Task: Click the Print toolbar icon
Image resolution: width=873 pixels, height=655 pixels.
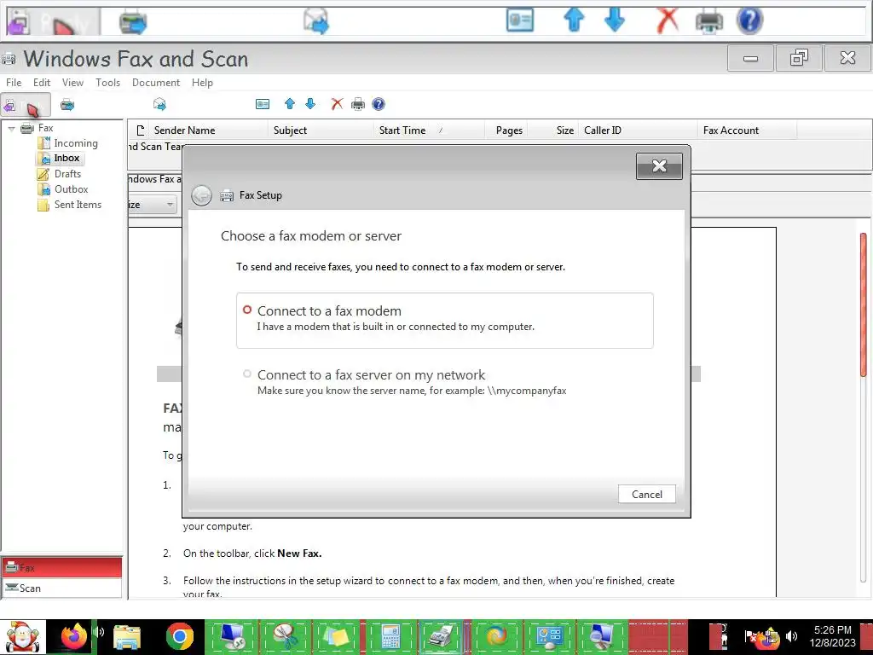Action: click(358, 104)
